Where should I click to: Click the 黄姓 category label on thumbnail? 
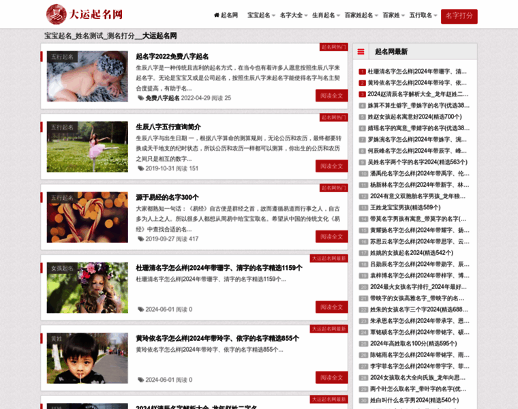click(57, 339)
